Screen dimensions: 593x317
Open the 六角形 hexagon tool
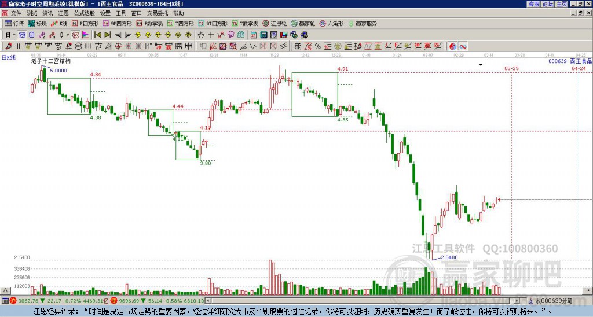(331, 23)
